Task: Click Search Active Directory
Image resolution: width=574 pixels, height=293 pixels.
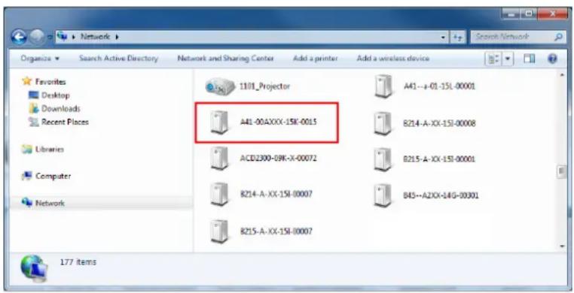Action: pyautogui.click(x=118, y=59)
